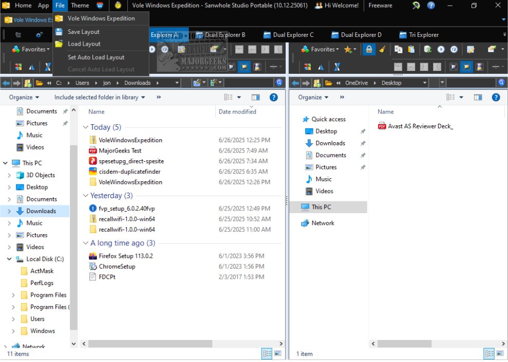Click the Windows colored logo icon in right pane
Viewport: 508px width, 362px height.
click(x=308, y=67)
